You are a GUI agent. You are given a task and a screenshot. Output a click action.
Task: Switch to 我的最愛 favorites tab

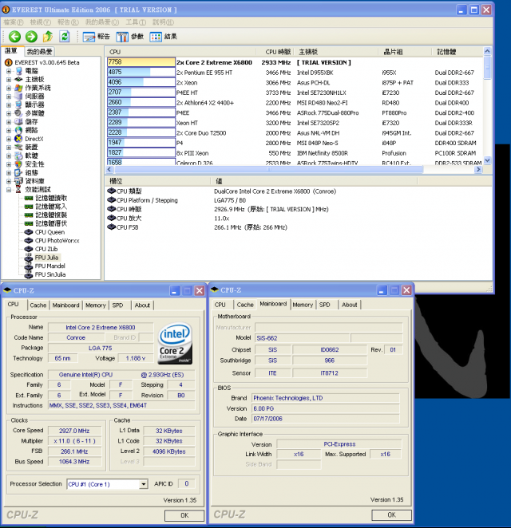[x=39, y=52]
